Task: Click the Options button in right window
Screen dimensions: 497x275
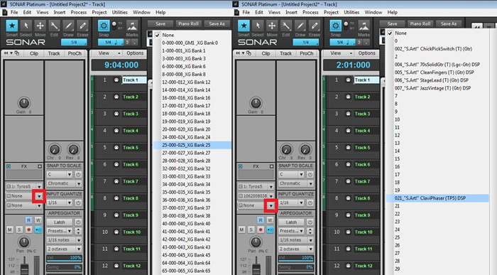Action: pyautogui.click(x=367, y=53)
